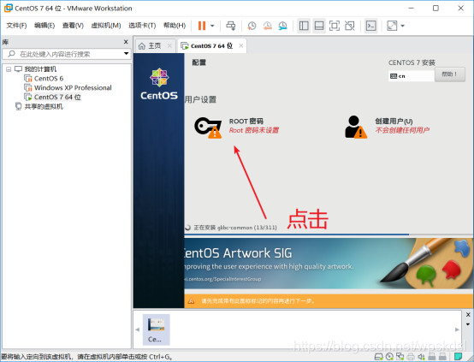The image size is (474, 362).
Task: Click the CentOS 7 thumbnail in bottom bar
Action: (x=157, y=329)
